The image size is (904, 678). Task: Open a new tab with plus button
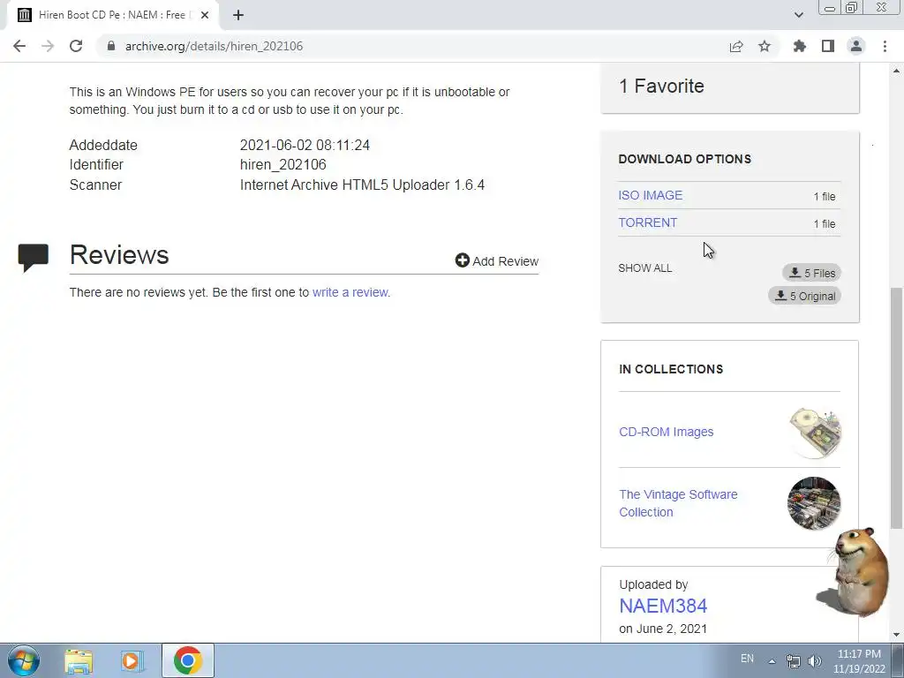pyautogui.click(x=238, y=15)
